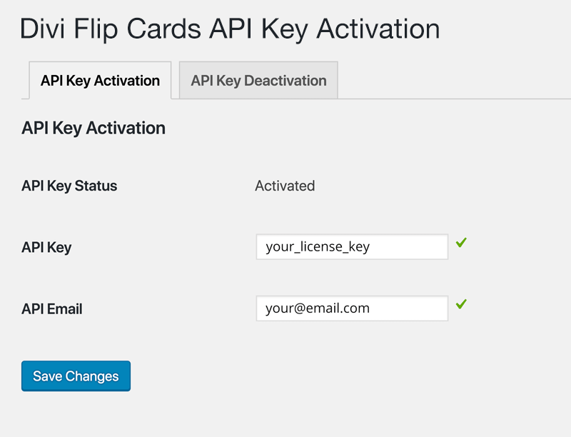
Task: Click the bold API Key Activation section heading
Action: (x=94, y=129)
